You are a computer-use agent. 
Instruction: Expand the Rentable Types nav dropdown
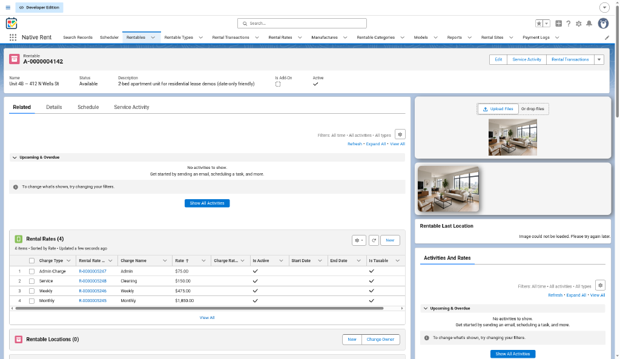tap(200, 38)
